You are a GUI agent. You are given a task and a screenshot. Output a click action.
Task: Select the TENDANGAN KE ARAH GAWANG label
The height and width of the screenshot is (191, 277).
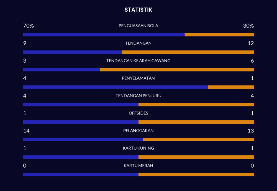click(x=138, y=61)
